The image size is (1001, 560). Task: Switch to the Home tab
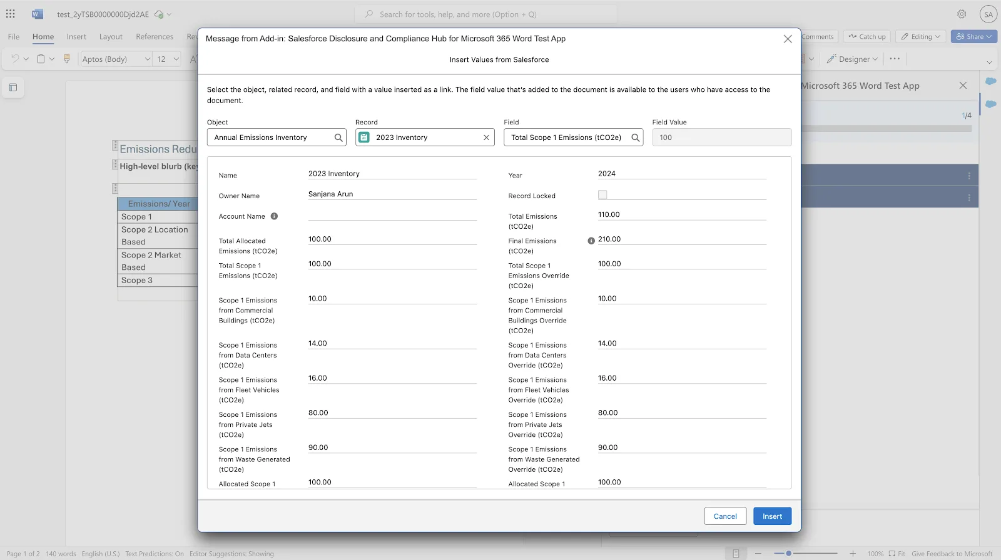click(43, 36)
